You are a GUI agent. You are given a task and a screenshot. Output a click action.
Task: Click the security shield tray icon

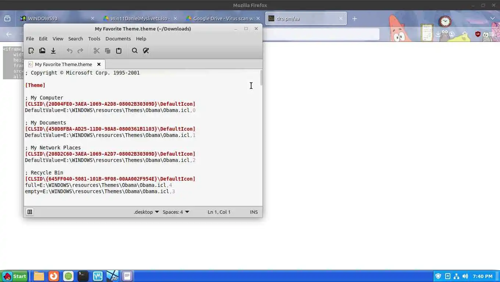point(438,276)
